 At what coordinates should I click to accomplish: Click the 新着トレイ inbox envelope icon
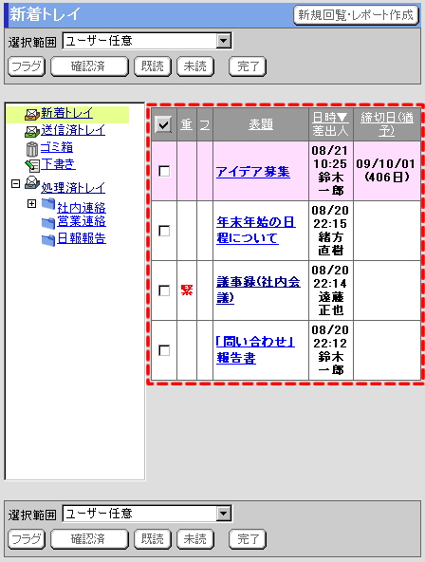click(x=32, y=115)
